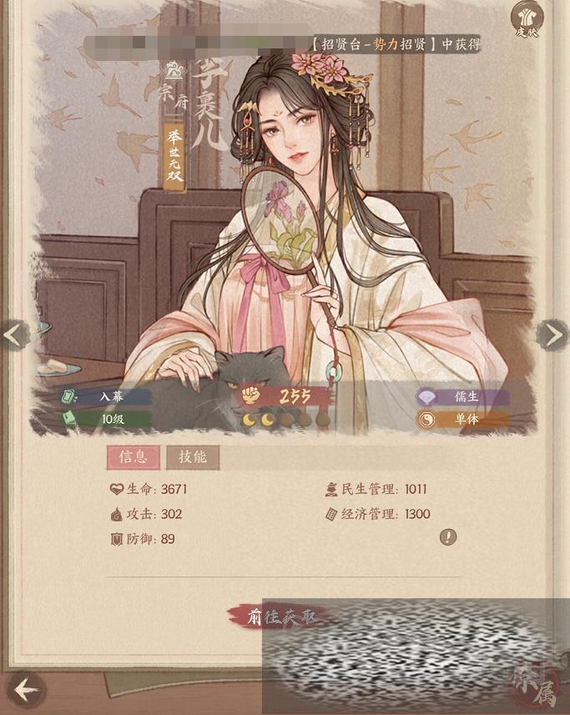
Task: Go to the previous character arrow
Action: click(x=14, y=336)
